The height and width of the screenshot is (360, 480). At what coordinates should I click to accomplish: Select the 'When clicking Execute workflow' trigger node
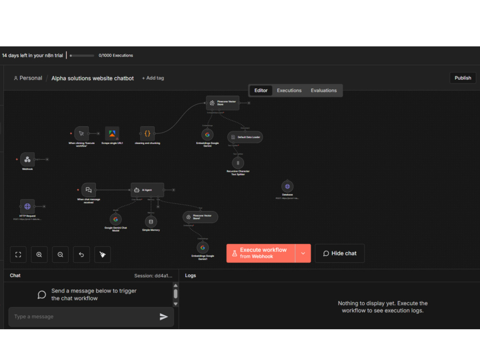82,133
